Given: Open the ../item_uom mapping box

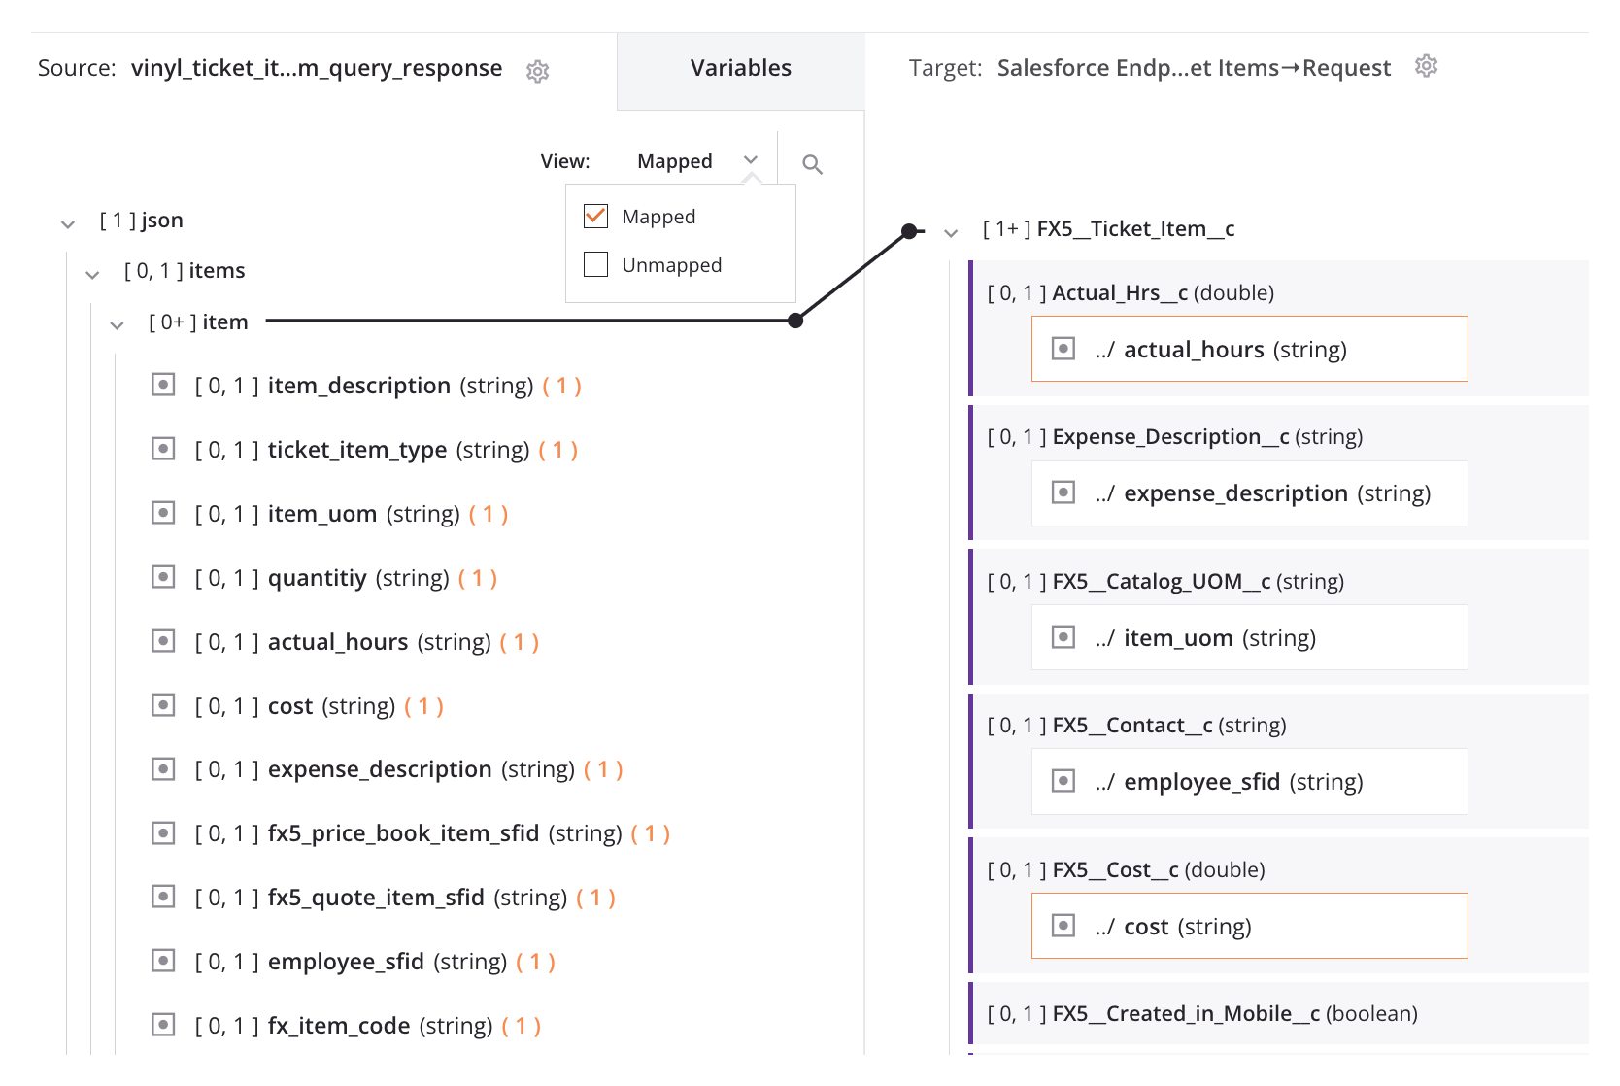Looking at the screenshot, I should point(1249,637).
